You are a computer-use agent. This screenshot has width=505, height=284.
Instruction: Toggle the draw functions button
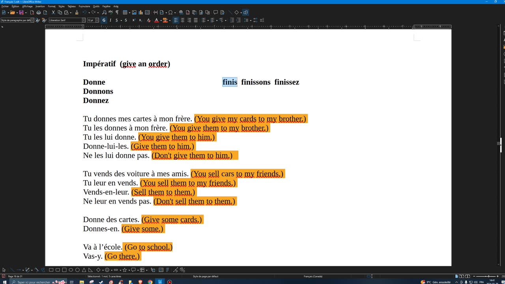tap(245, 12)
